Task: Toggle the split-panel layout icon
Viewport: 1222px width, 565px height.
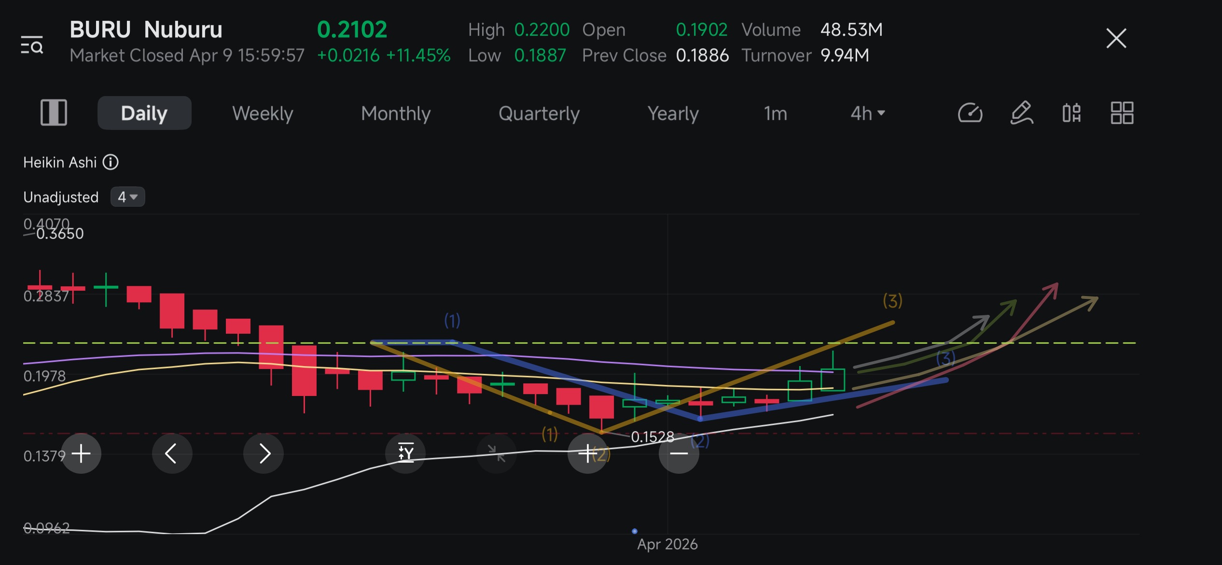Action: coord(54,113)
